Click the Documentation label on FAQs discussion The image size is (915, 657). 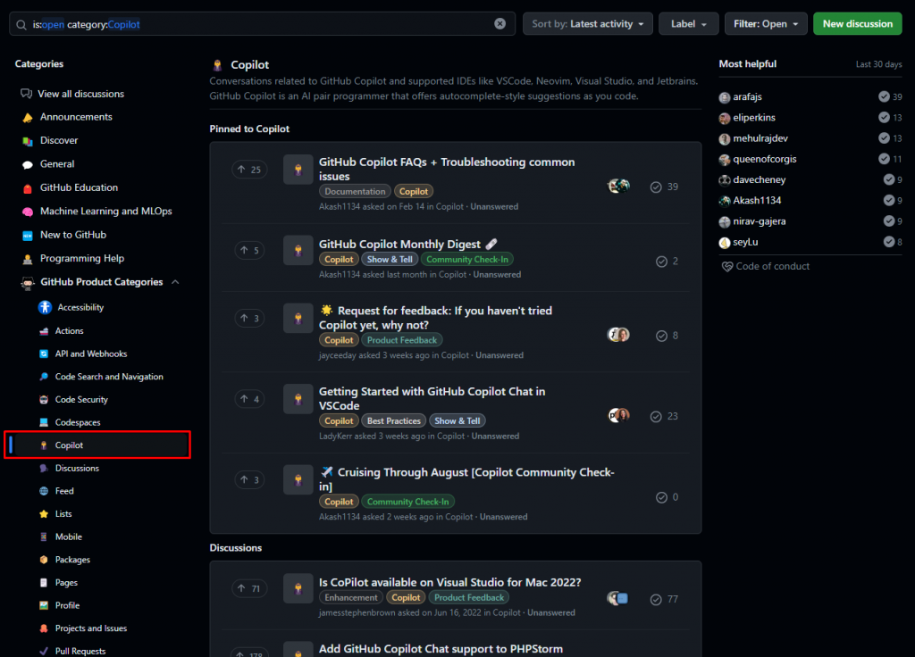click(x=355, y=191)
